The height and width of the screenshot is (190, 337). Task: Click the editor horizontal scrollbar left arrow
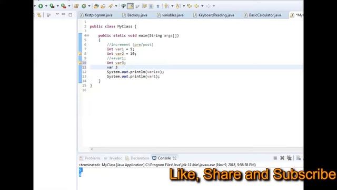pyautogui.click(x=92, y=149)
